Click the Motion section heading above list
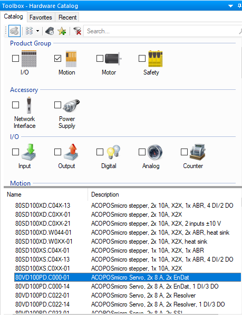This screenshot has width=242, height=315. pos(20,183)
